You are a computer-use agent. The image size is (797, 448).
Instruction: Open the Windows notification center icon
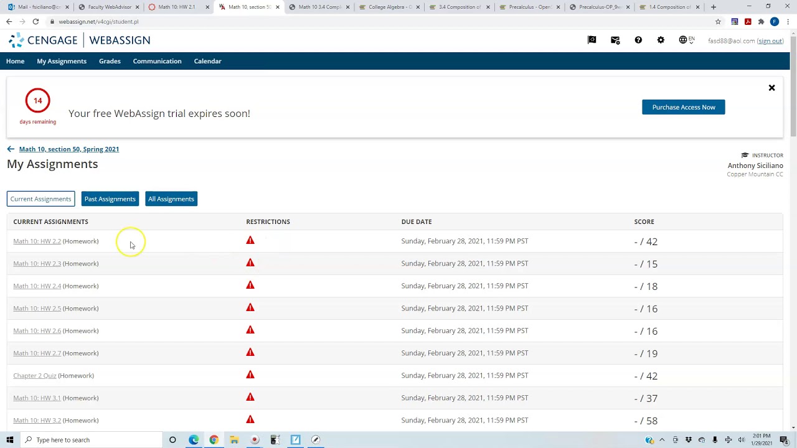(x=784, y=440)
